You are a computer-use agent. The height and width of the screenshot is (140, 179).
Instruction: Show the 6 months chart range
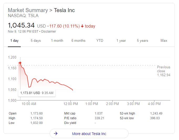(78, 41)
